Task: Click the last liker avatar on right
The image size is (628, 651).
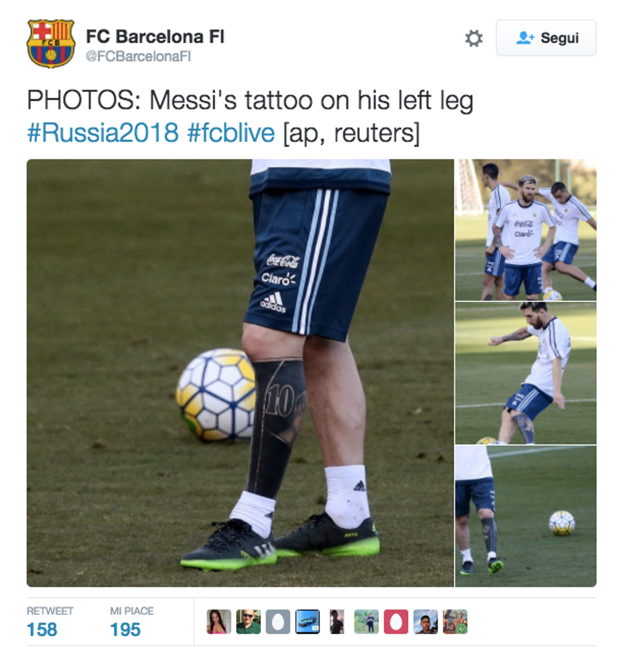Action: (x=455, y=622)
